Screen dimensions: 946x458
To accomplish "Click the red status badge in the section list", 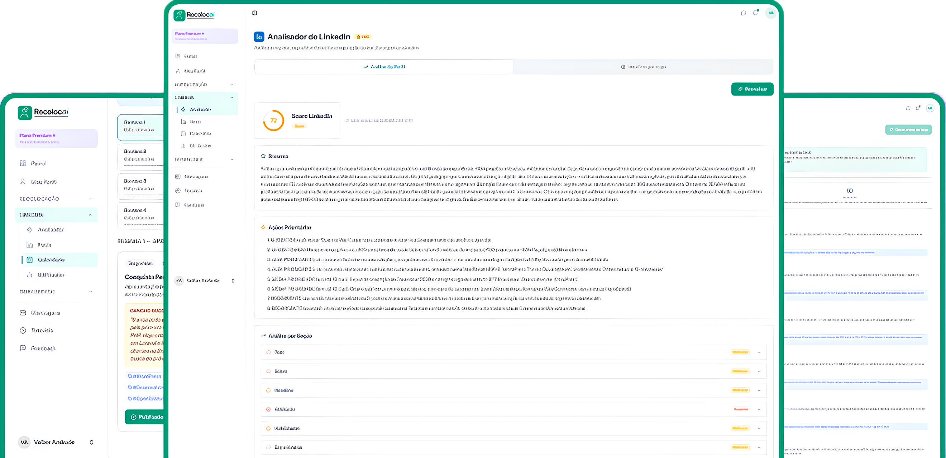I will [740, 409].
